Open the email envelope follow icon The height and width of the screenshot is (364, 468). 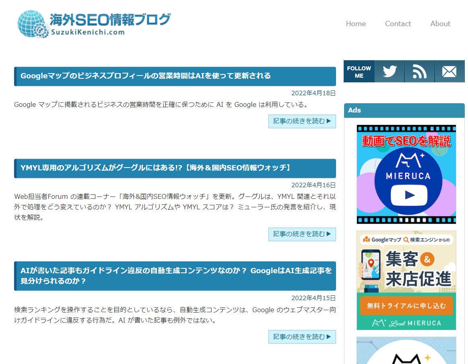click(449, 72)
